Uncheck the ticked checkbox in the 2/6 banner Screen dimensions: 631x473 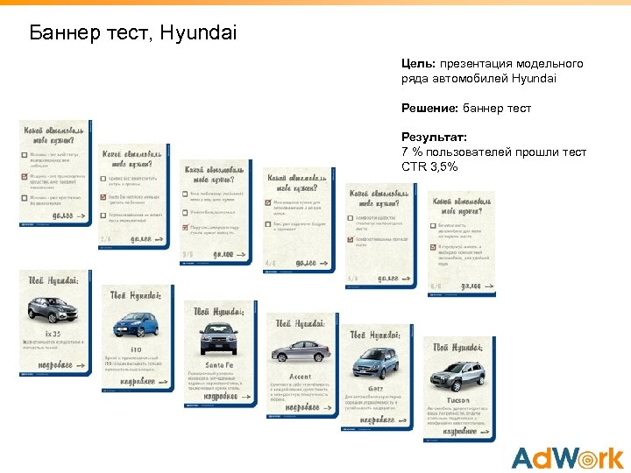[x=103, y=197]
